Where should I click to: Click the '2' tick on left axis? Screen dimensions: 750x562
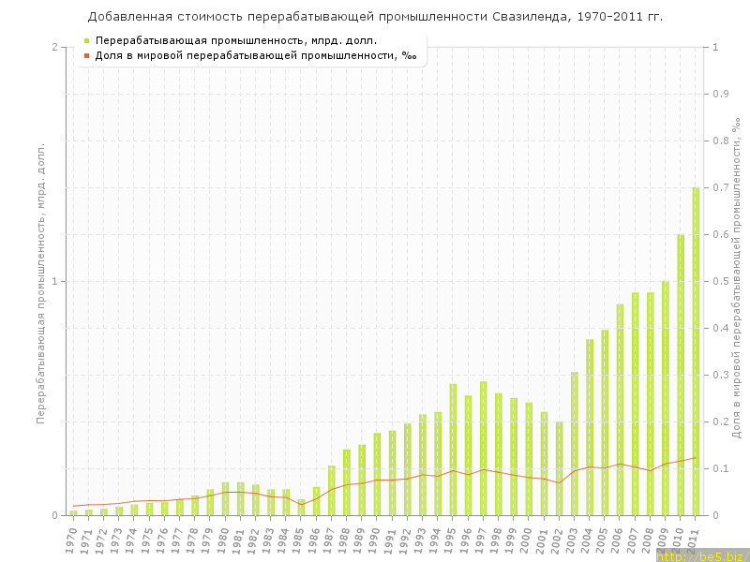54,47
